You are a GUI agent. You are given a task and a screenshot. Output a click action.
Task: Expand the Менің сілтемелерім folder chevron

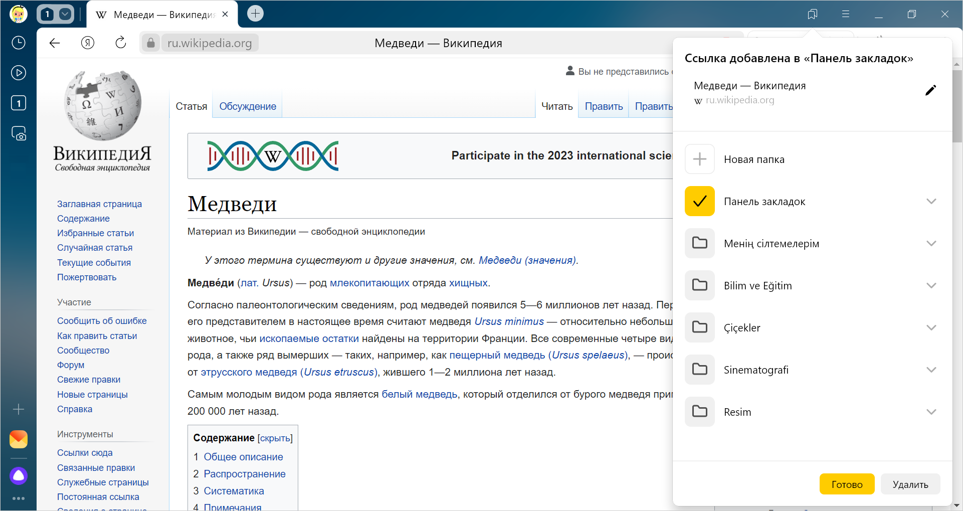[931, 243]
